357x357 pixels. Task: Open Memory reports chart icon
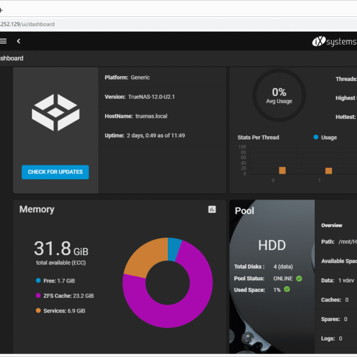(x=212, y=209)
